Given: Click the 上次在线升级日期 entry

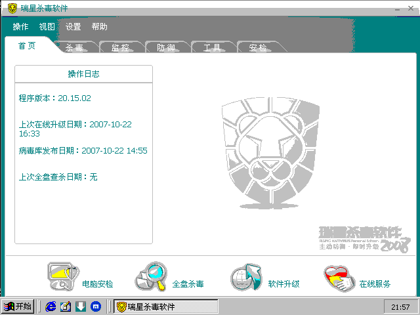Looking at the screenshot, I should tap(75, 129).
